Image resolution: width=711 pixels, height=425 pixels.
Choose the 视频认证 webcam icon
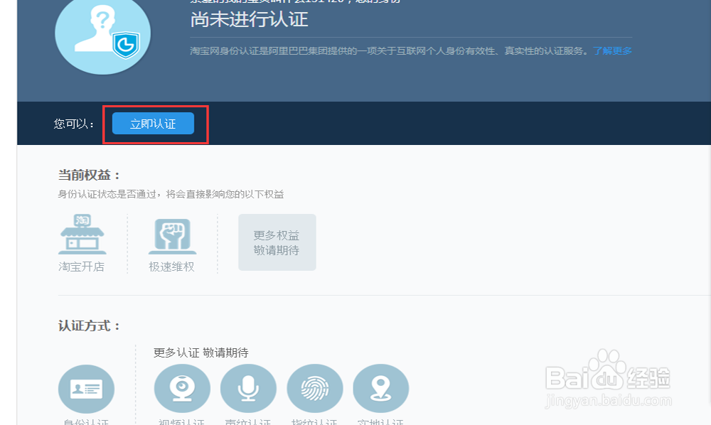[x=182, y=389]
